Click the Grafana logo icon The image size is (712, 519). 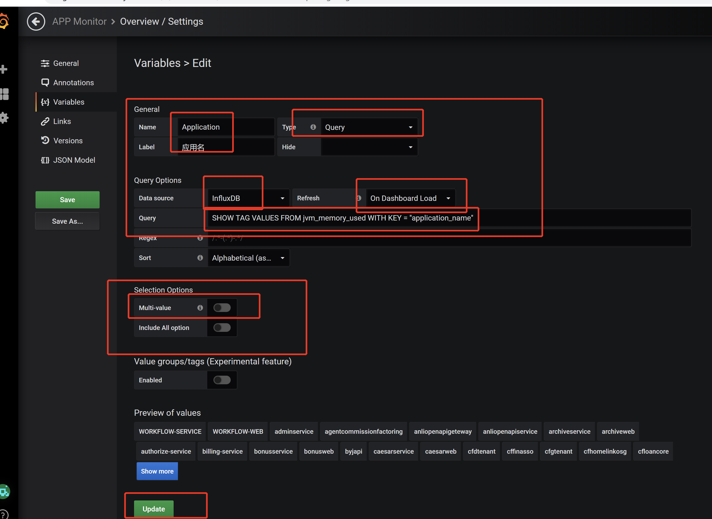pos(4,21)
